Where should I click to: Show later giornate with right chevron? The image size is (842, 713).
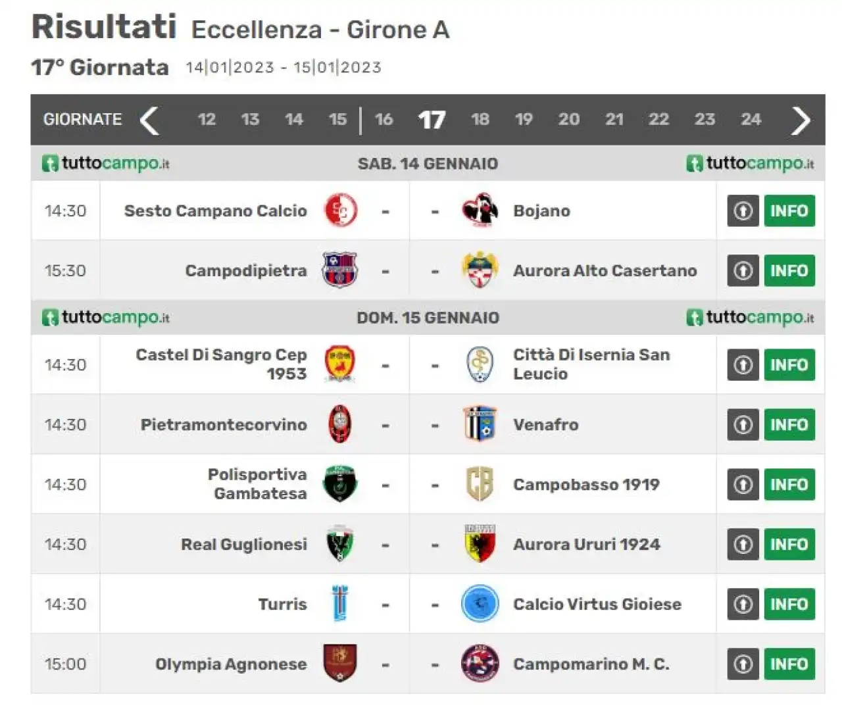[801, 120]
